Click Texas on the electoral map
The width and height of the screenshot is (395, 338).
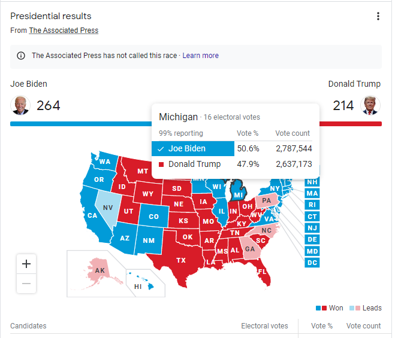tap(181, 260)
